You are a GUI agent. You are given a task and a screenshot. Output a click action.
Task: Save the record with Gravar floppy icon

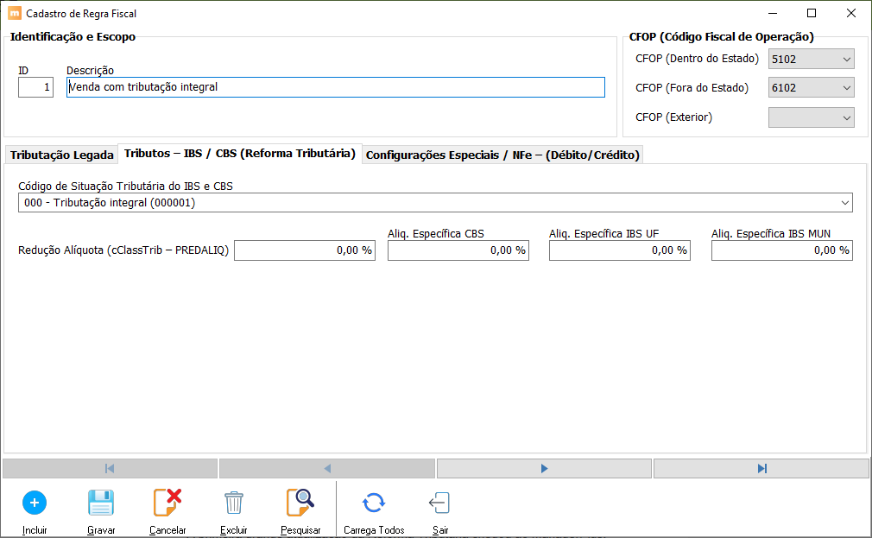(101, 503)
